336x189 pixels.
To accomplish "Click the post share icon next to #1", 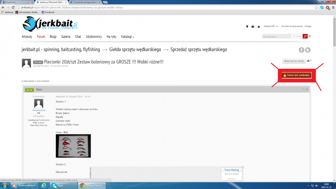I will (x=307, y=89).
